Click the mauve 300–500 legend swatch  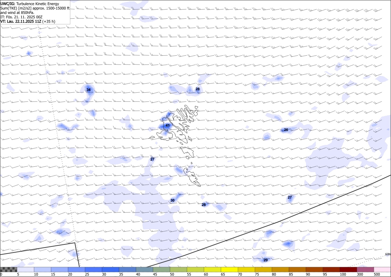(365, 270)
